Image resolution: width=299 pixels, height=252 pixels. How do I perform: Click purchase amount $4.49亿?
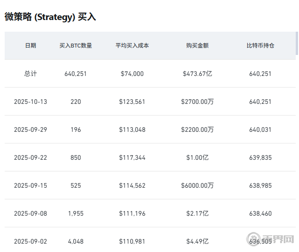197,241
